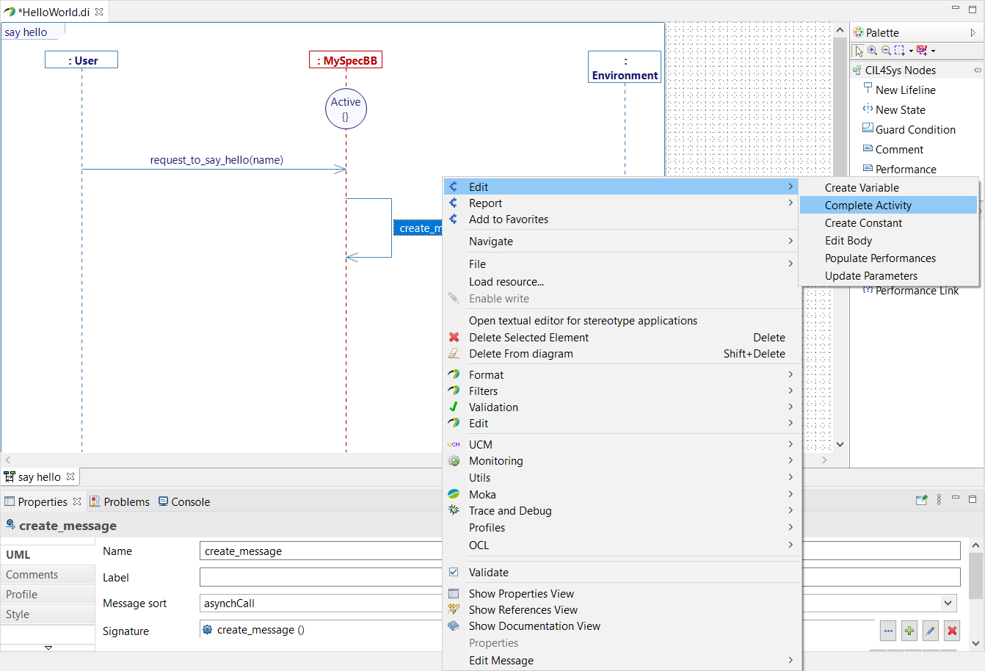This screenshot has height=671, width=985.
Task: Select the request_to_say_hello(name) message label
Action: (217, 160)
